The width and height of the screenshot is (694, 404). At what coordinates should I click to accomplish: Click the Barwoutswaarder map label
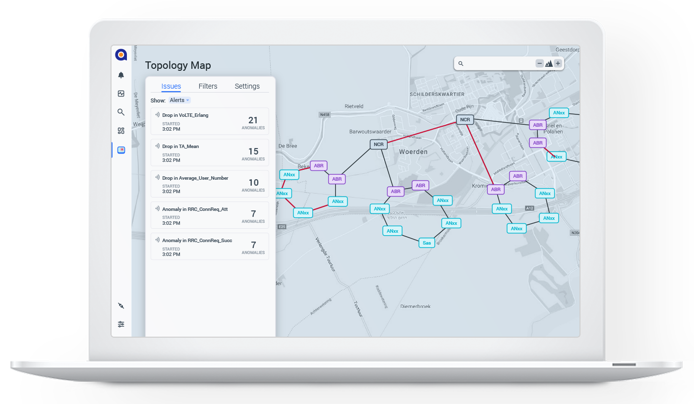tap(370, 132)
